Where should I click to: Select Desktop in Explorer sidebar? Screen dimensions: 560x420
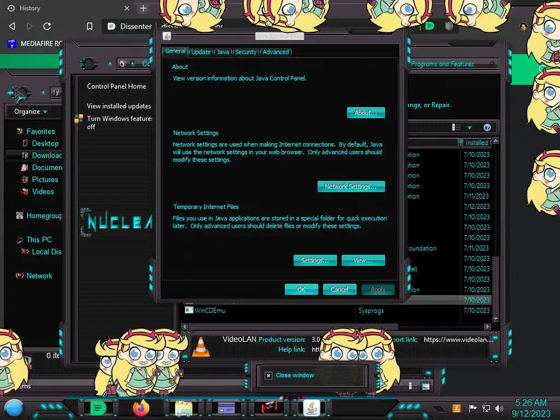(45, 143)
